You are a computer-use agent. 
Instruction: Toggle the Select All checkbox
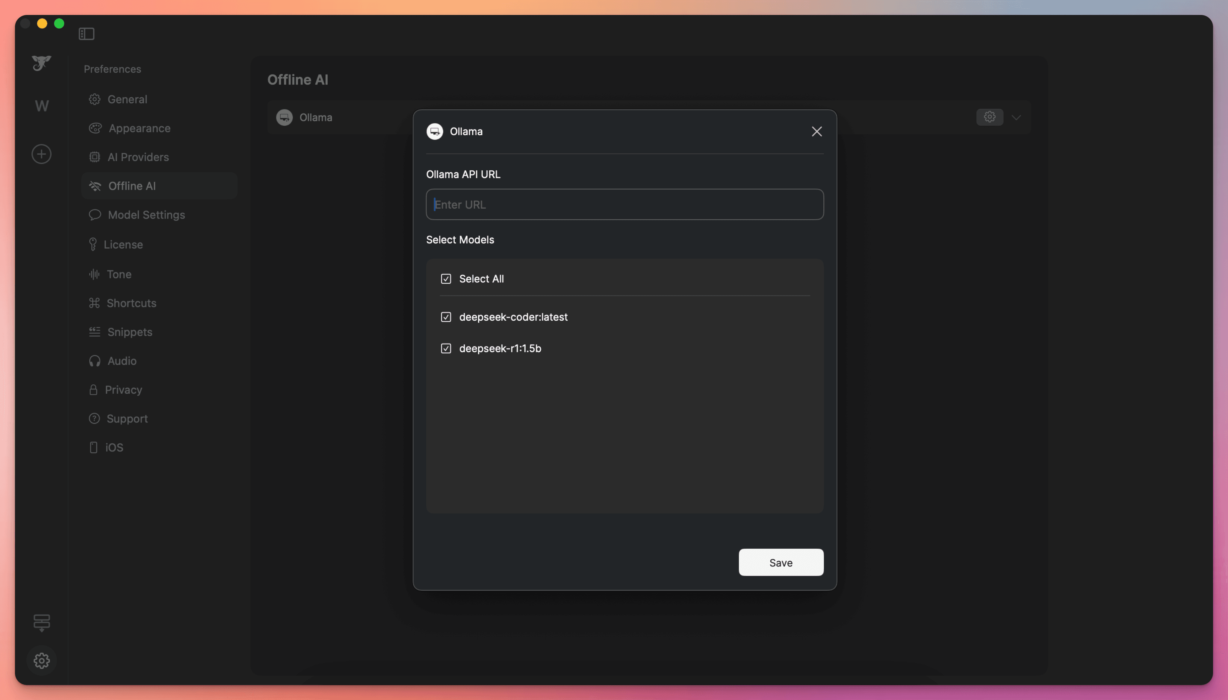pyautogui.click(x=446, y=279)
